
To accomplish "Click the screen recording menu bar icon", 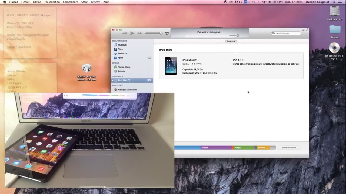I will coord(226,2).
